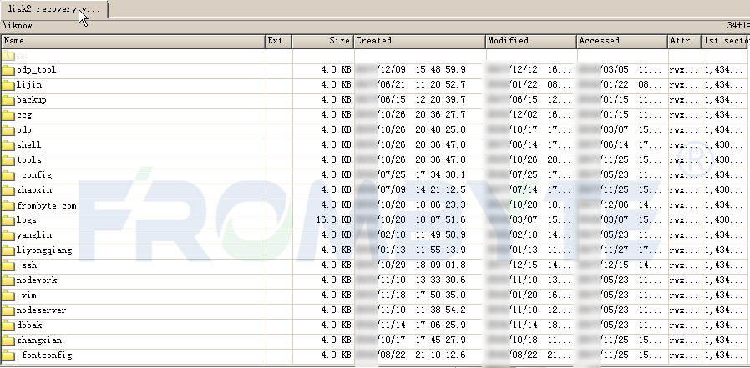The width and height of the screenshot is (750, 368).
Task: Select the backup folder name
Action: click(32, 100)
